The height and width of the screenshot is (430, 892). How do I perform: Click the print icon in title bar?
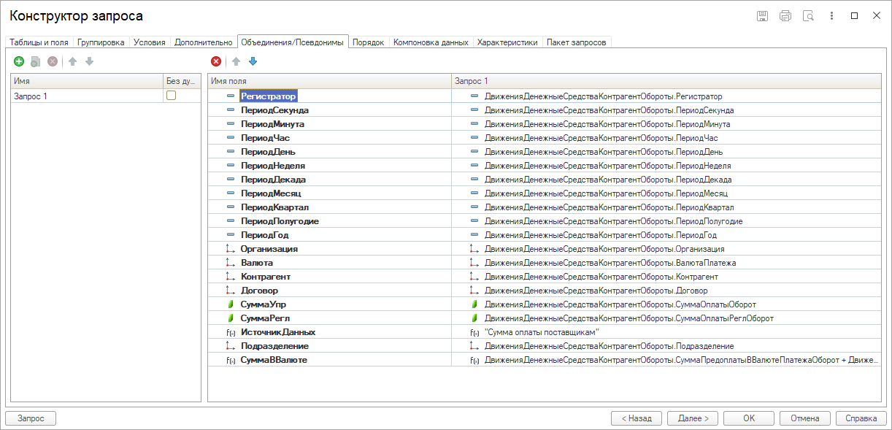pyautogui.click(x=785, y=15)
